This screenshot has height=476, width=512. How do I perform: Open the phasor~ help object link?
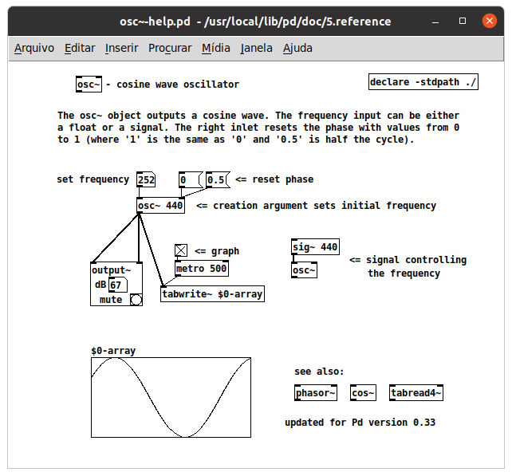click(316, 393)
